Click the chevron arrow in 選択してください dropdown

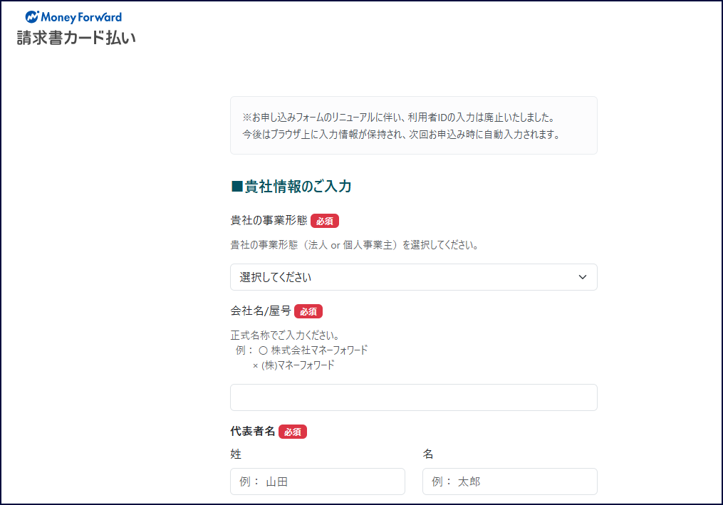click(582, 277)
